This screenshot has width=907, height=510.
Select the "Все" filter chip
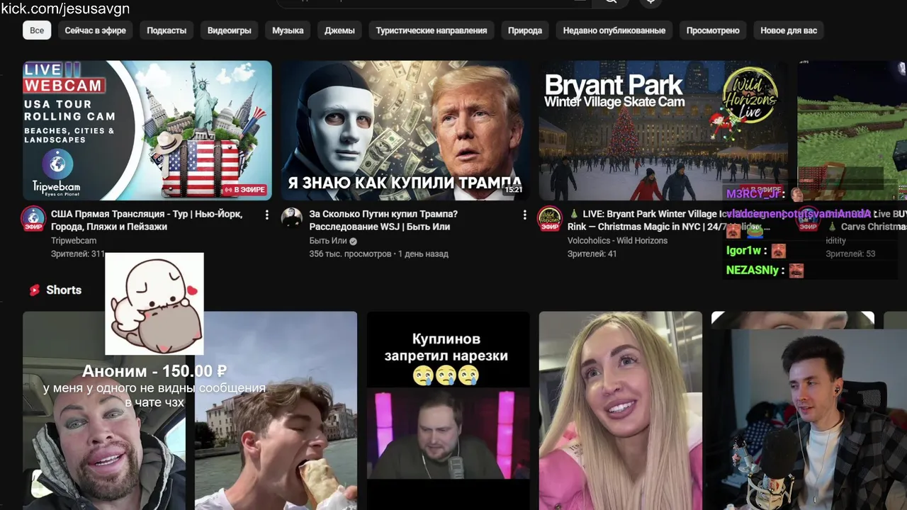[37, 30]
